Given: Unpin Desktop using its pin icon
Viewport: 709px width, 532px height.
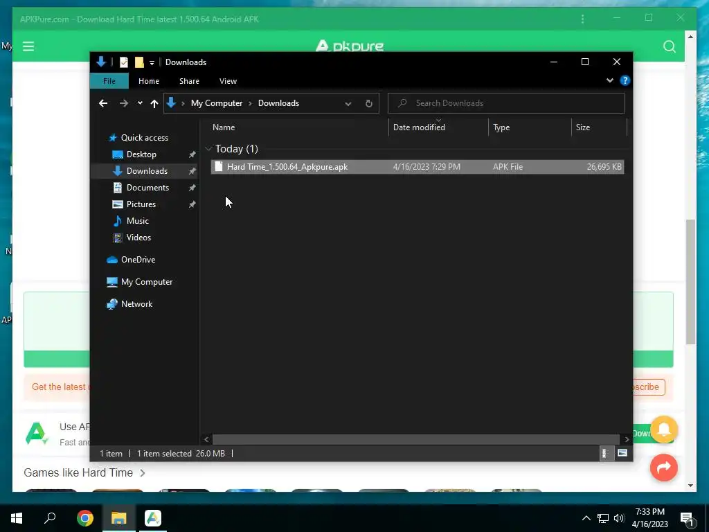Looking at the screenshot, I should point(192,154).
